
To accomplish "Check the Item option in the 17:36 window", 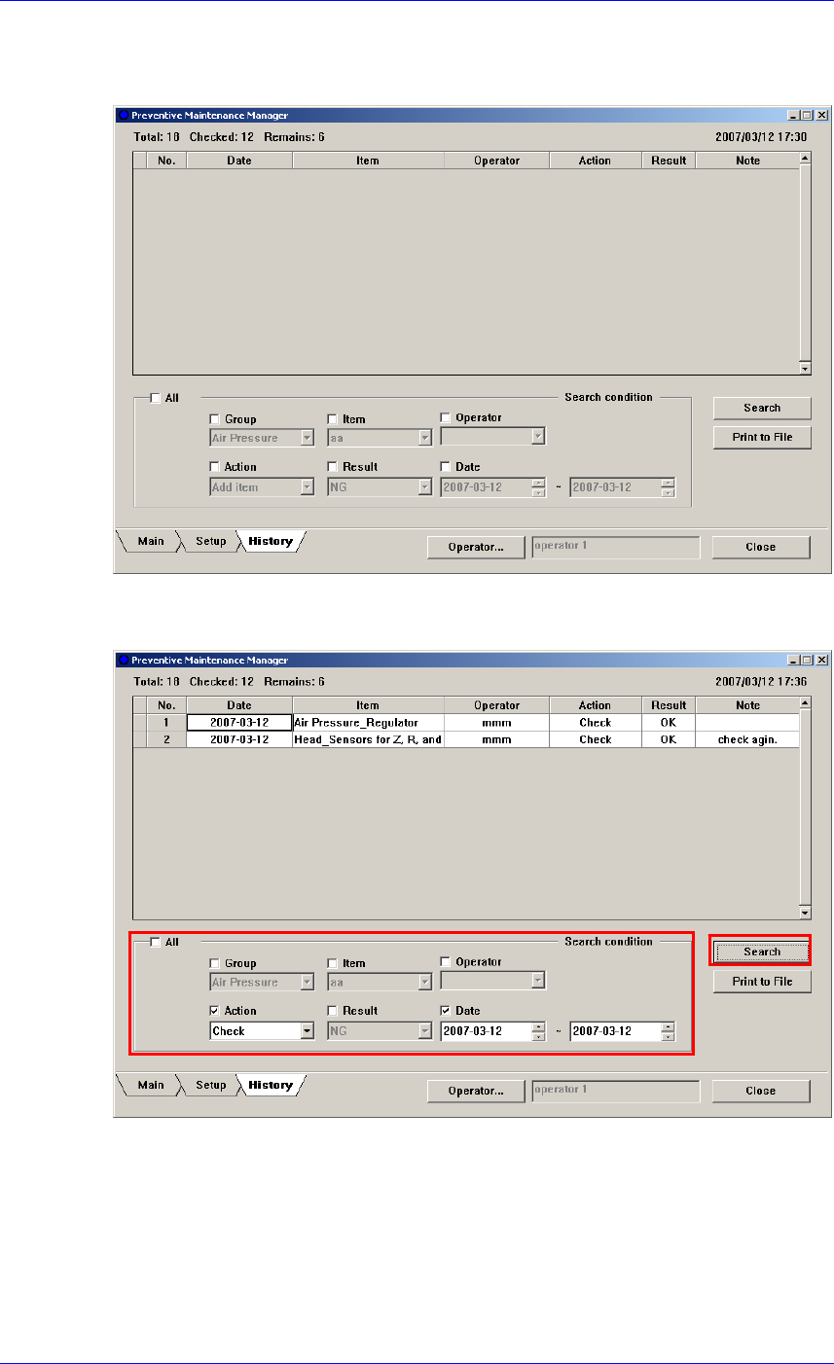I will [332, 963].
